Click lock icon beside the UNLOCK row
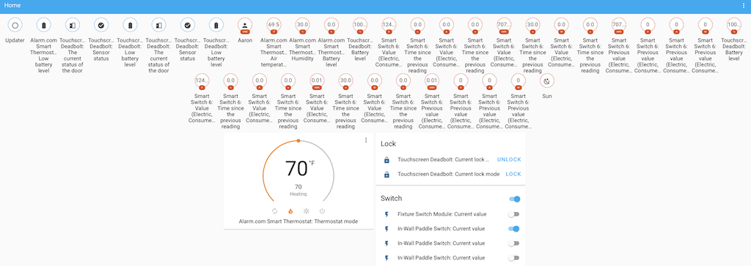 pos(387,160)
